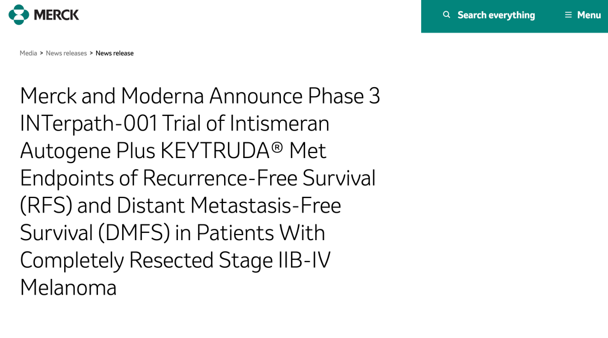This screenshot has width=608, height=338.
Task: Select the current News release breadcrumb
Action: 114,53
